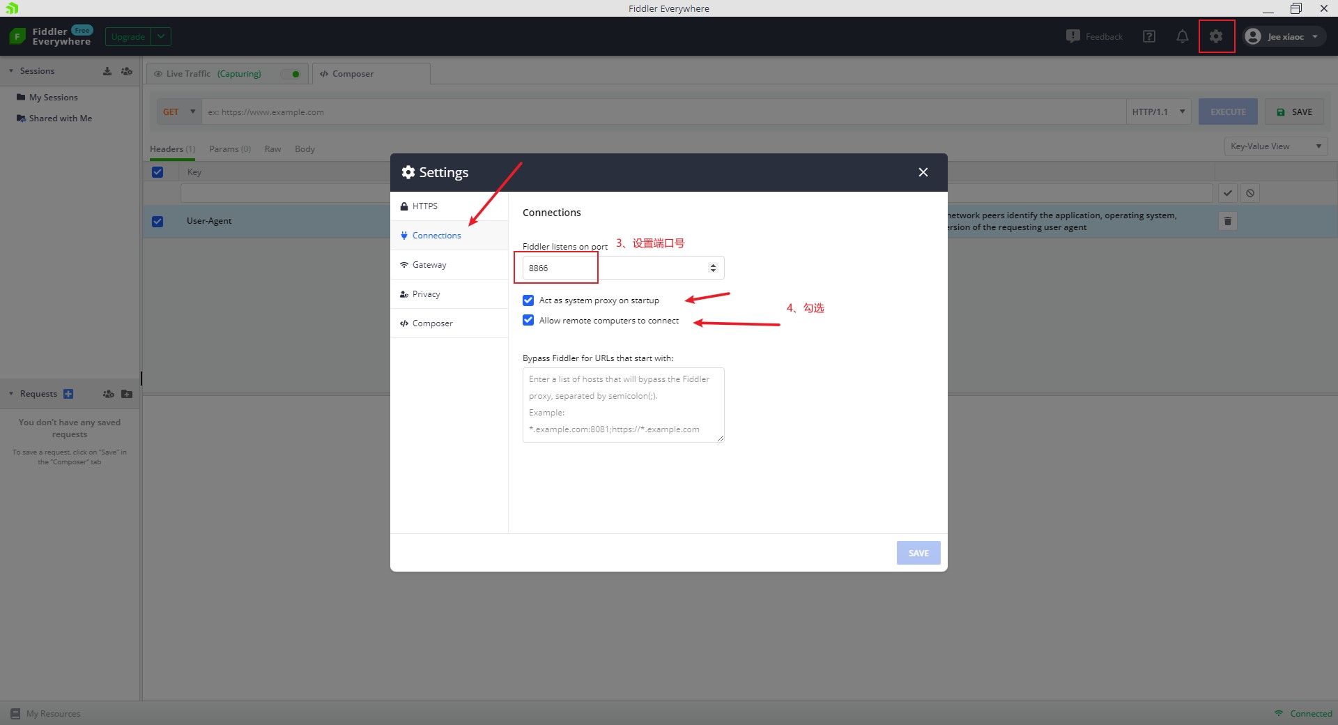The height and width of the screenshot is (725, 1338).
Task: Open the Key-Value View dropdown
Action: (1276, 146)
